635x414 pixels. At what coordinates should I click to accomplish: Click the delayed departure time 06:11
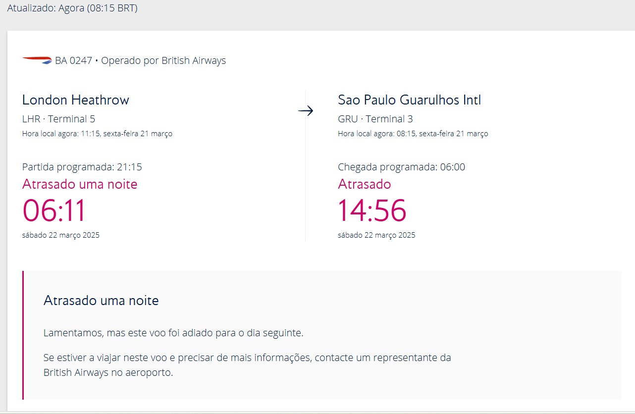[x=54, y=210]
